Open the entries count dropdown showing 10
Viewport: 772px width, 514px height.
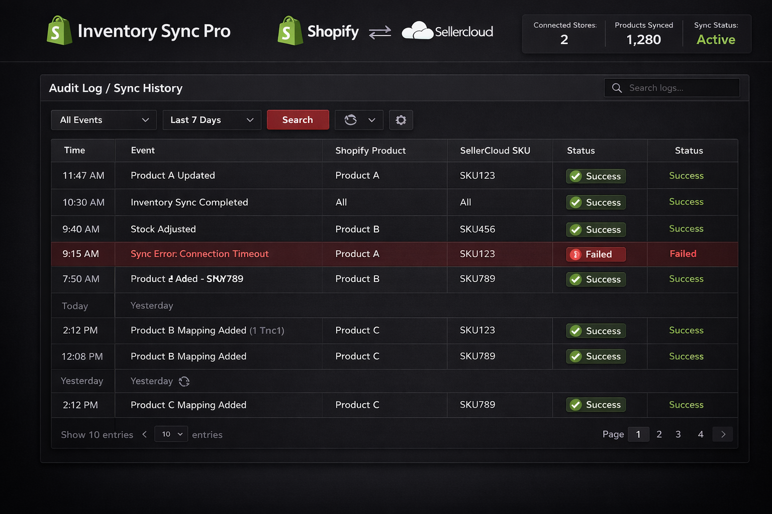(x=171, y=434)
